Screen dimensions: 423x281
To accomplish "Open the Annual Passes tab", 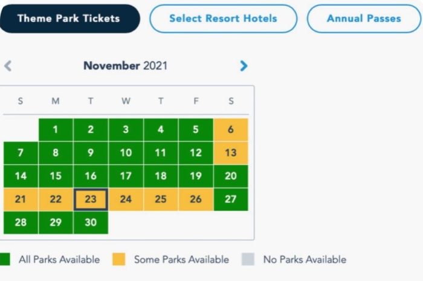I will pyautogui.click(x=363, y=18).
